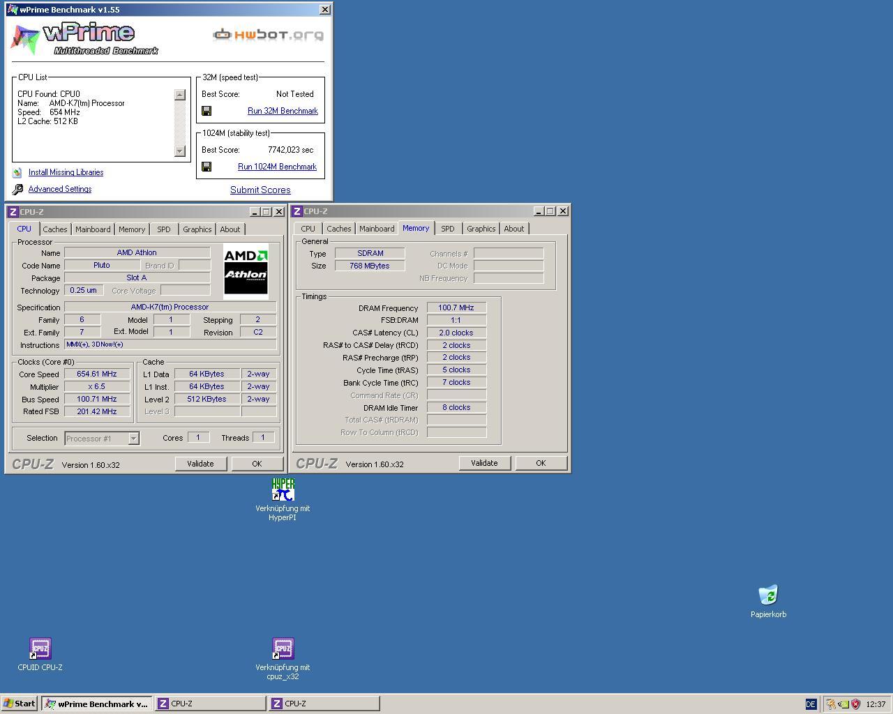Click OK in left CPU-Z window
Viewport: 893px width, 714px height.
pyautogui.click(x=257, y=464)
